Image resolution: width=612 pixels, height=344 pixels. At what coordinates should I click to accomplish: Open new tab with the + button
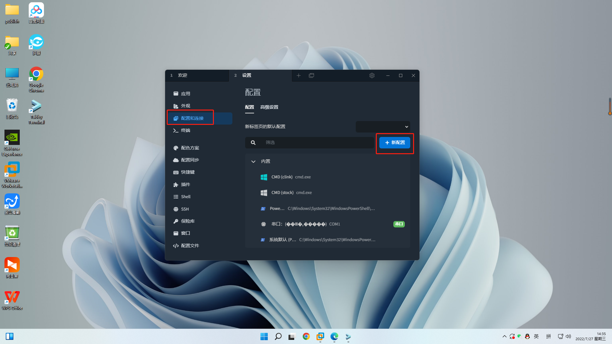click(x=299, y=75)
